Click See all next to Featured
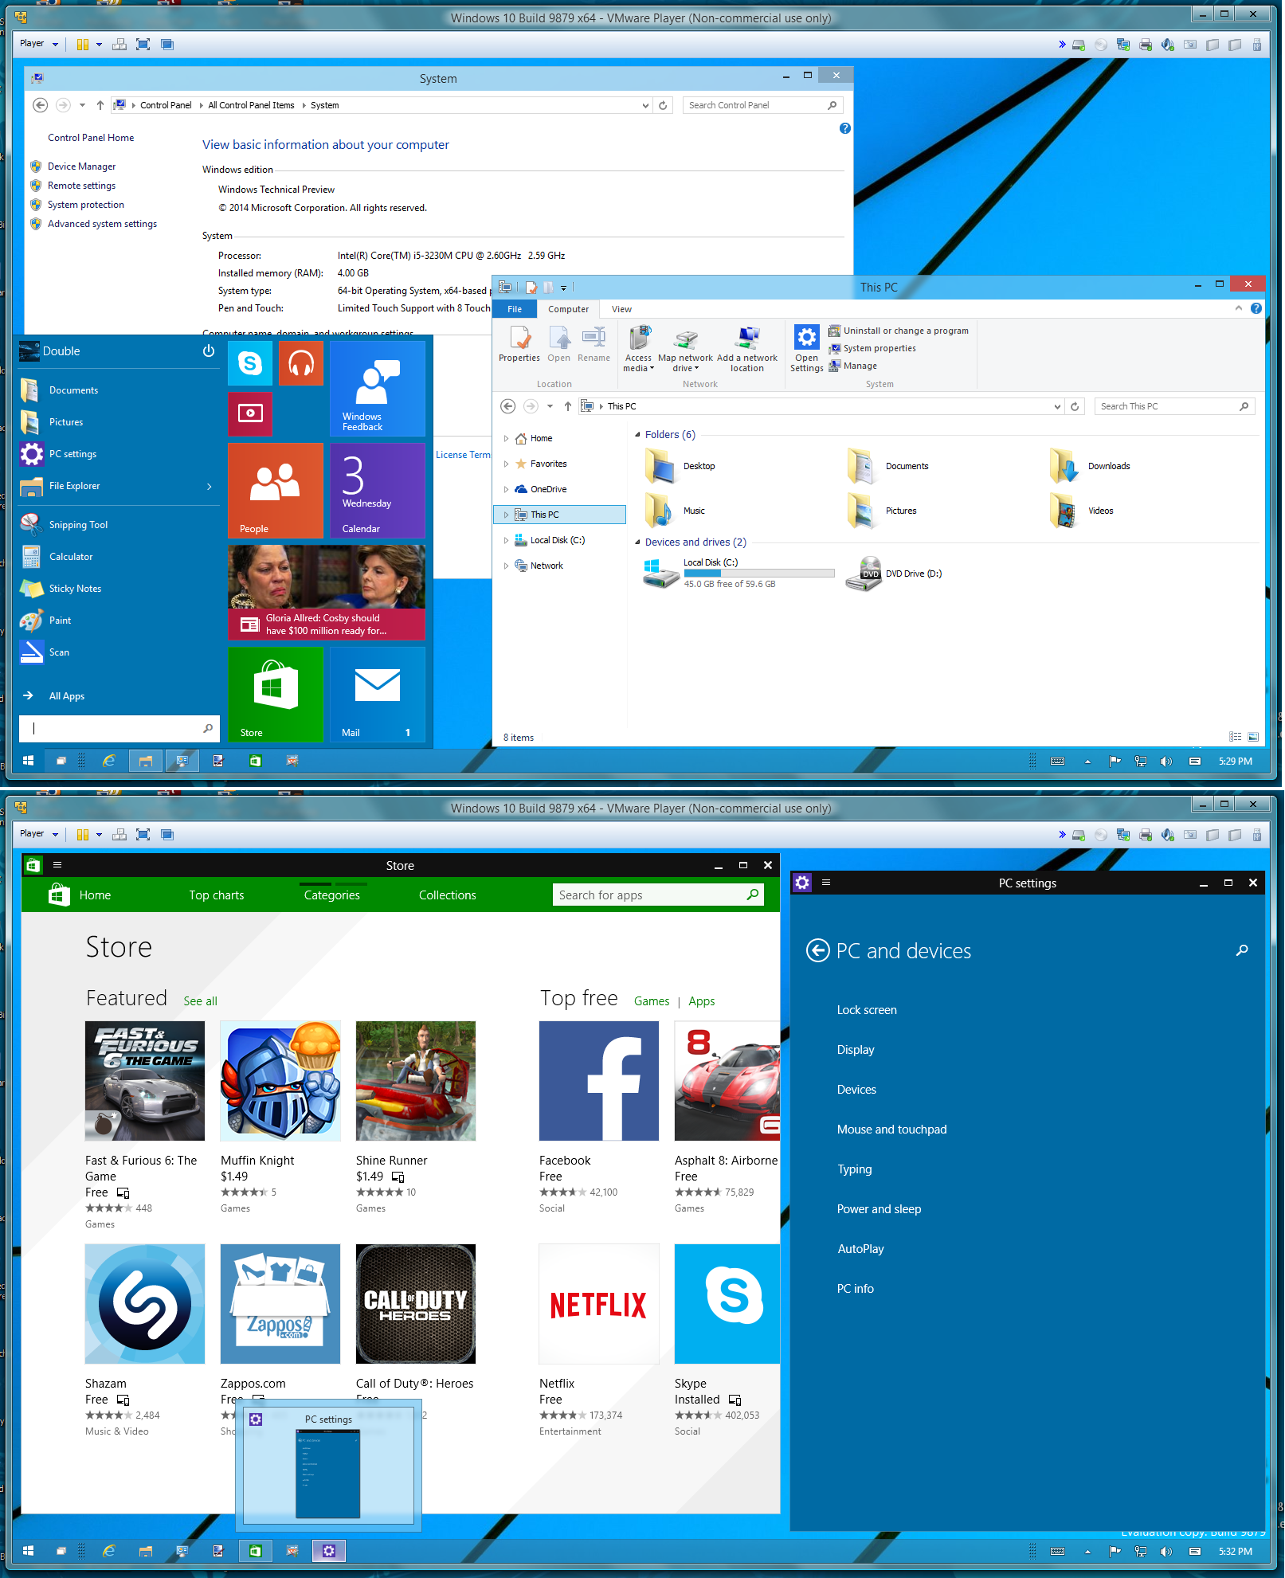The width and height of the screenshot is (1285, 1578). 200,1001
